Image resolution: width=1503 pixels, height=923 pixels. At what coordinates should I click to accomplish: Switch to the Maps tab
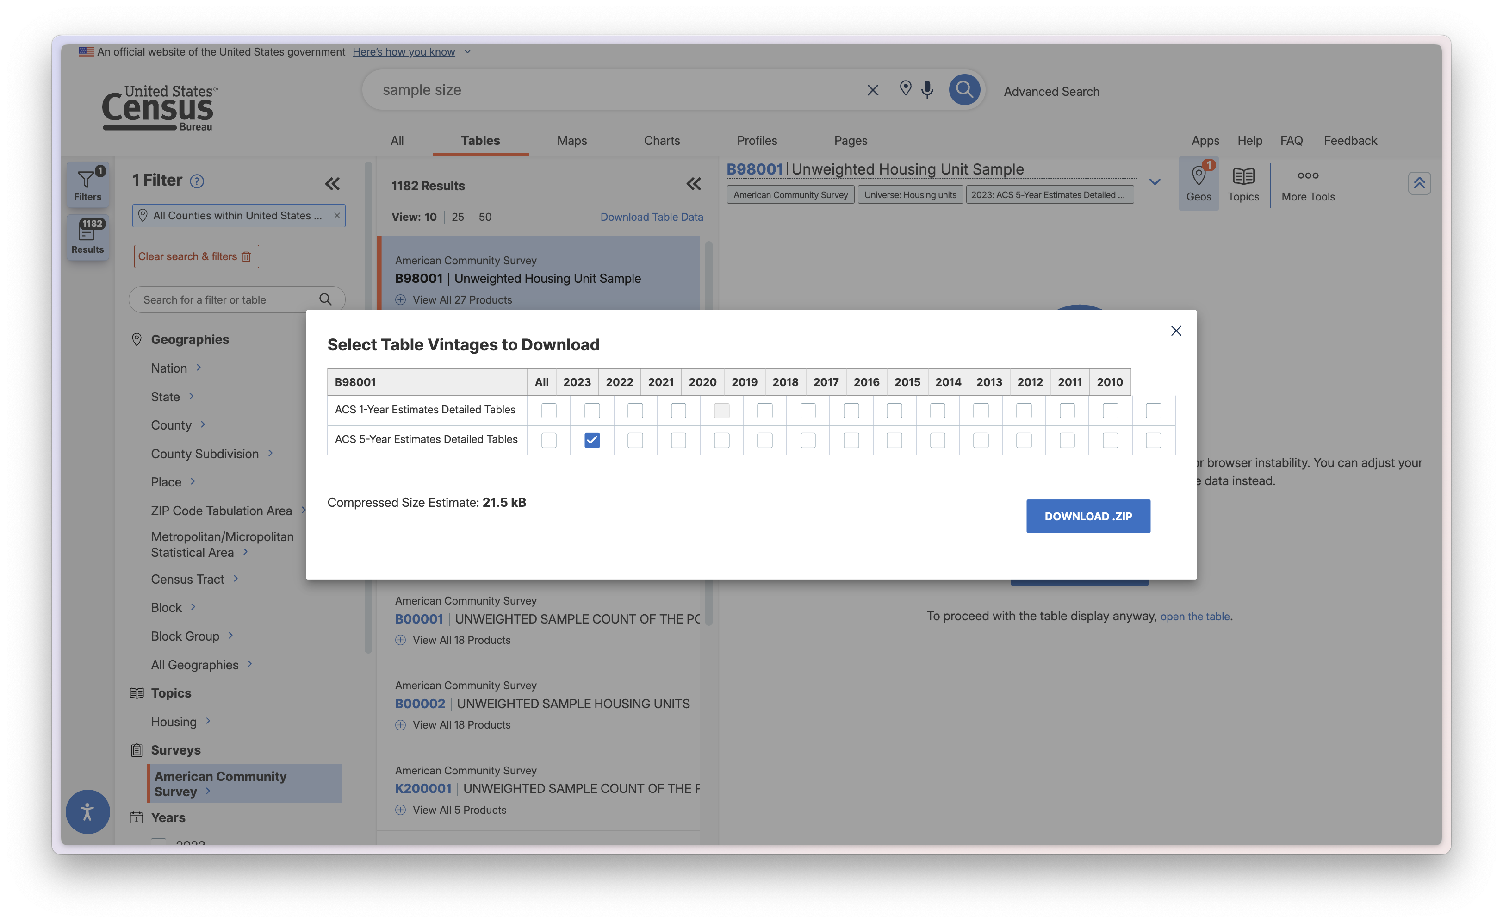pyautogui.click(x=571, y=140)
